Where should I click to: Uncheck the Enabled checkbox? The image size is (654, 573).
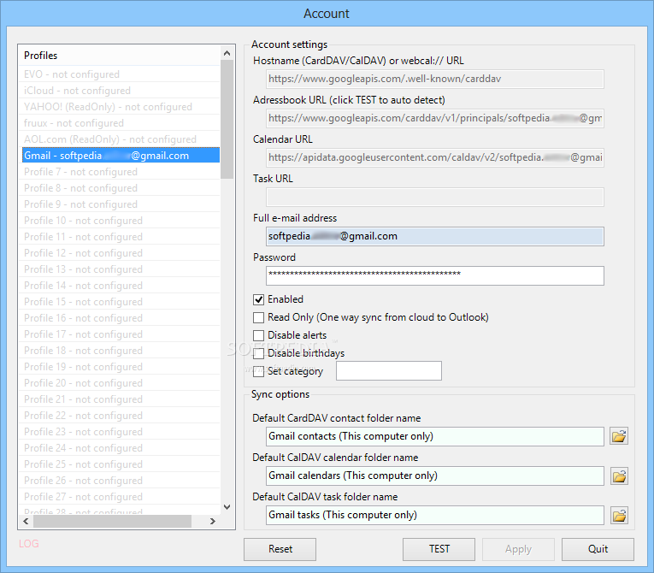point(258,299)
